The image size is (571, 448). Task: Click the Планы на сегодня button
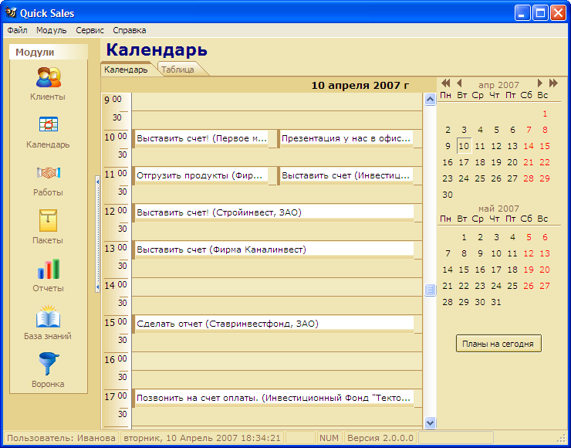click(498, 344)
